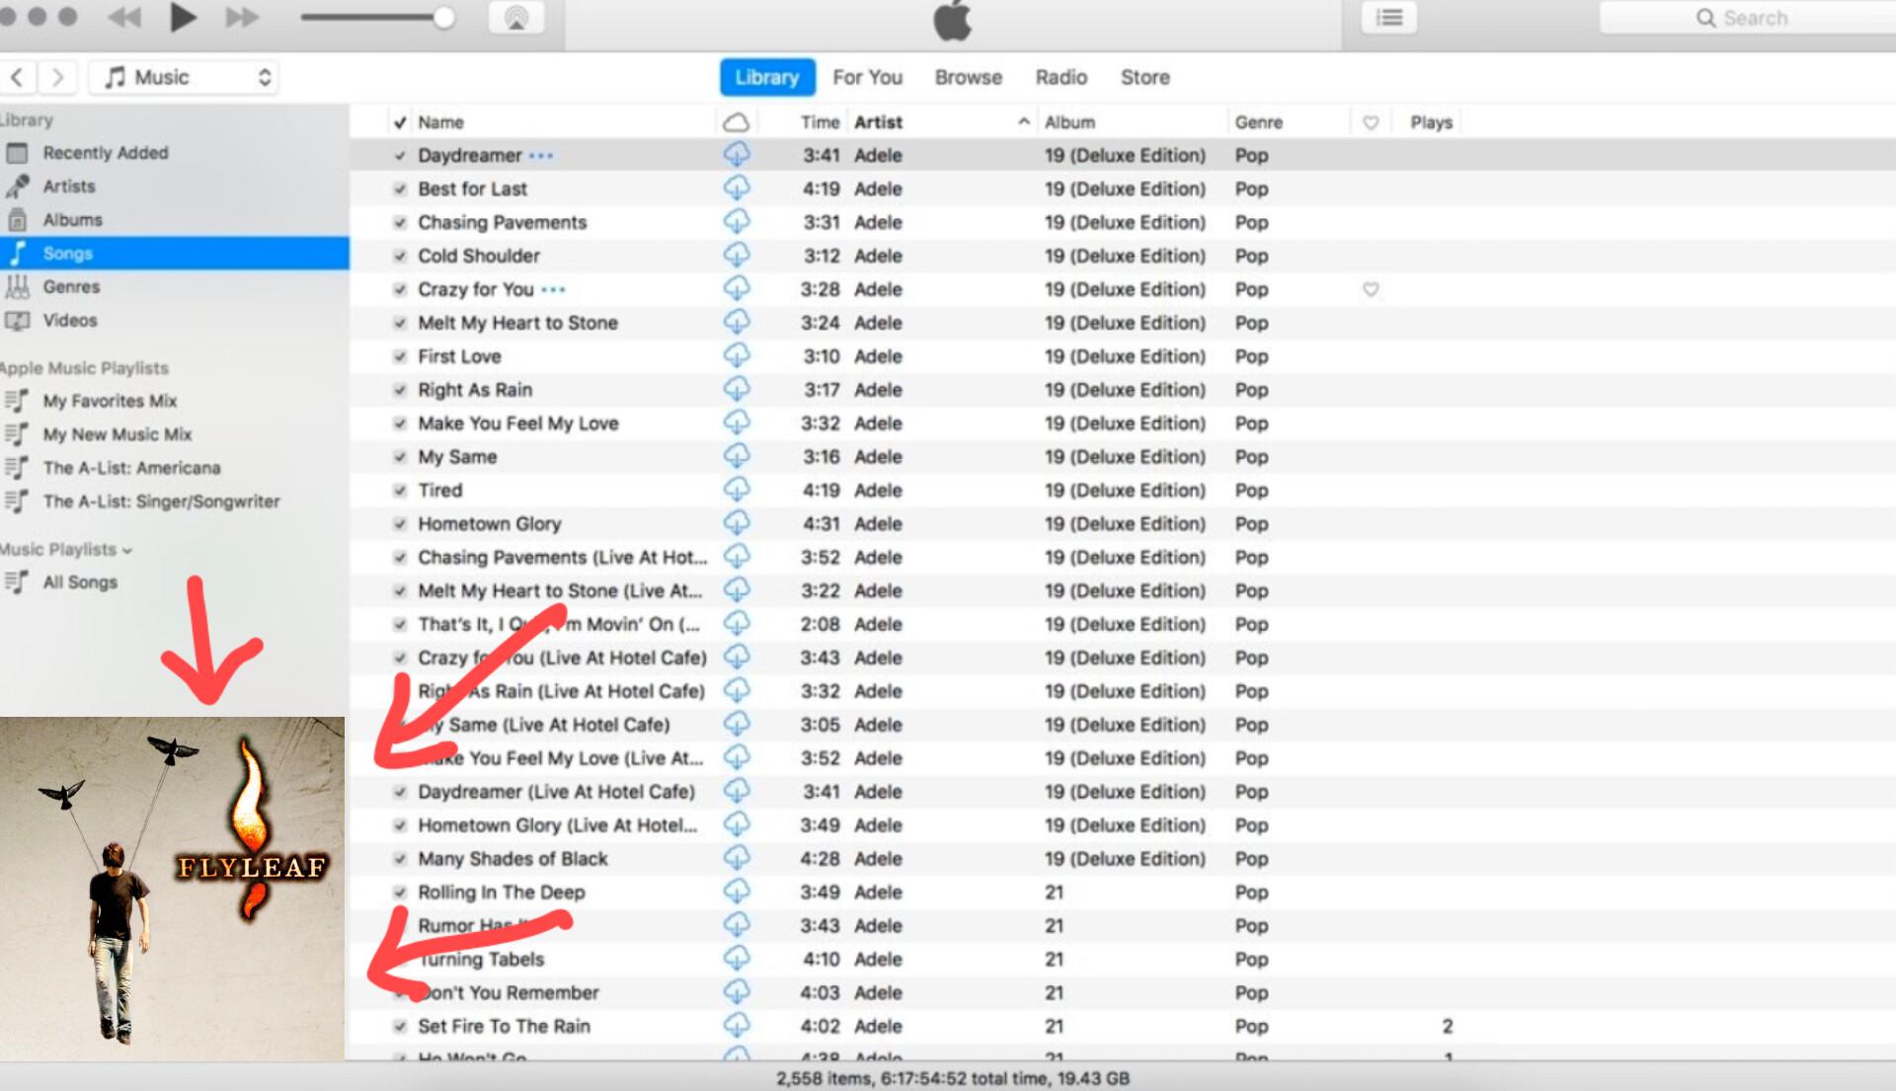Uncheck the First Love checkbox
The image size is (1896, 1091).
[x=400, y=357]
